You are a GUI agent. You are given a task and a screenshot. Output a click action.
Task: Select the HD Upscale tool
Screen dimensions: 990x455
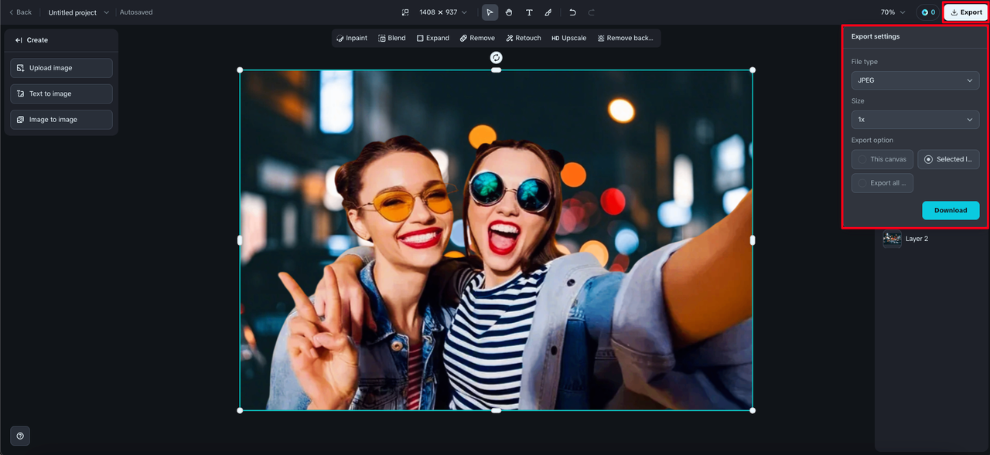coord(569,38)
